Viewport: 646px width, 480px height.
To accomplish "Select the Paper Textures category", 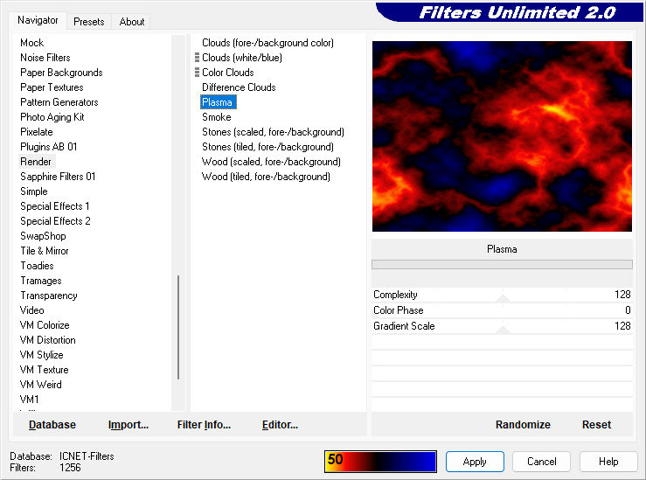I will pos(52,87).
